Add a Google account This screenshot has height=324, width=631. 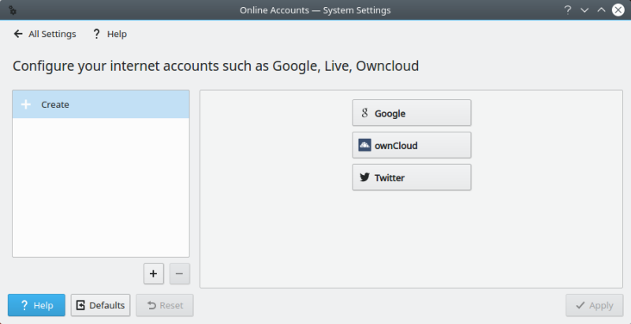[x=411, y=113]
